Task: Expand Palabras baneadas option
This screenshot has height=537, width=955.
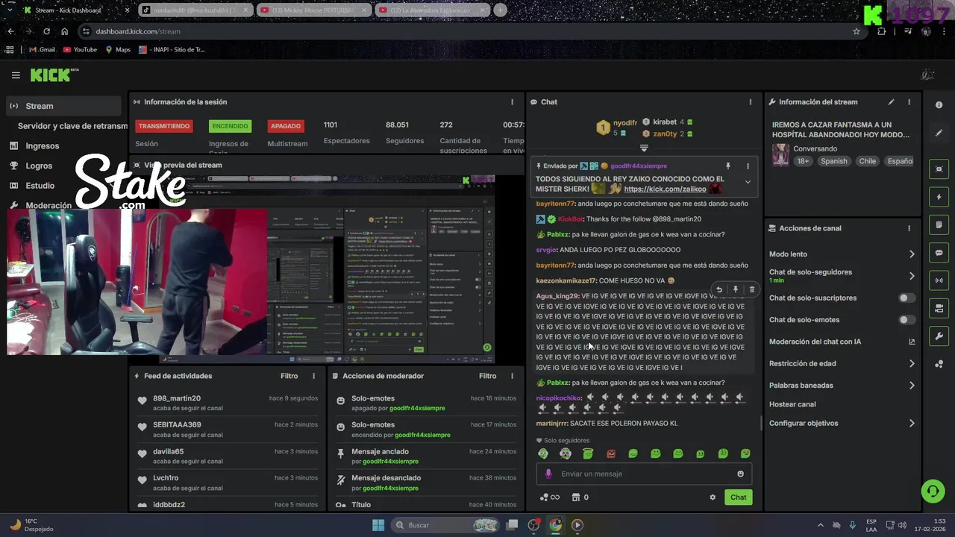Action: pos(912,386)
